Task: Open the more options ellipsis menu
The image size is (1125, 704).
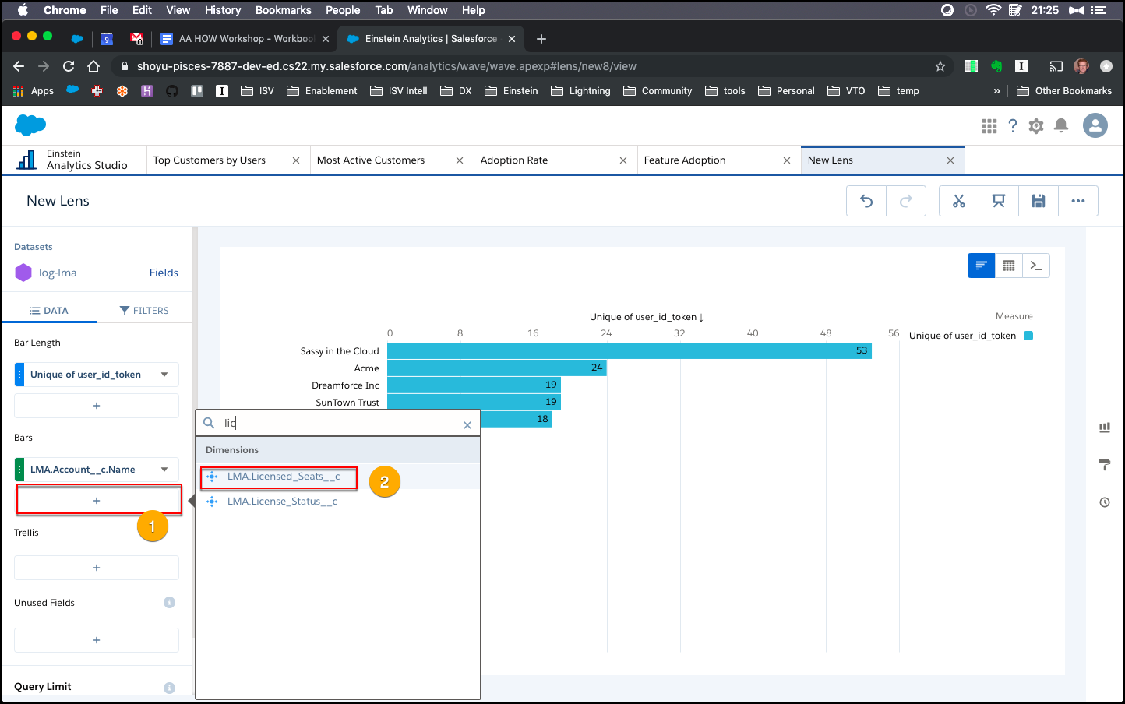Action: click(x=1078, y=201)
